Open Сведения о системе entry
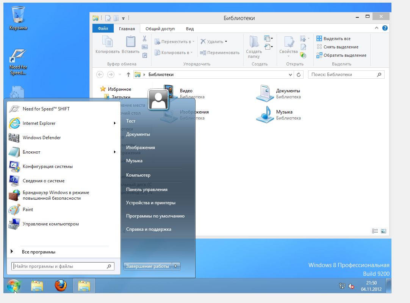 [63, 180]
